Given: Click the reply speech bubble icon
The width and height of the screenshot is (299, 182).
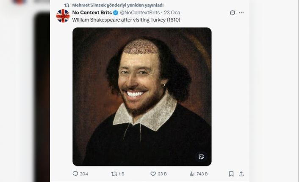Looking at the screenshot, I should pyautogui.click(x=75, y=174).
